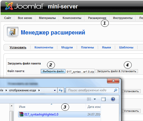Click the lower Установить button

click(x=131, y=111)
